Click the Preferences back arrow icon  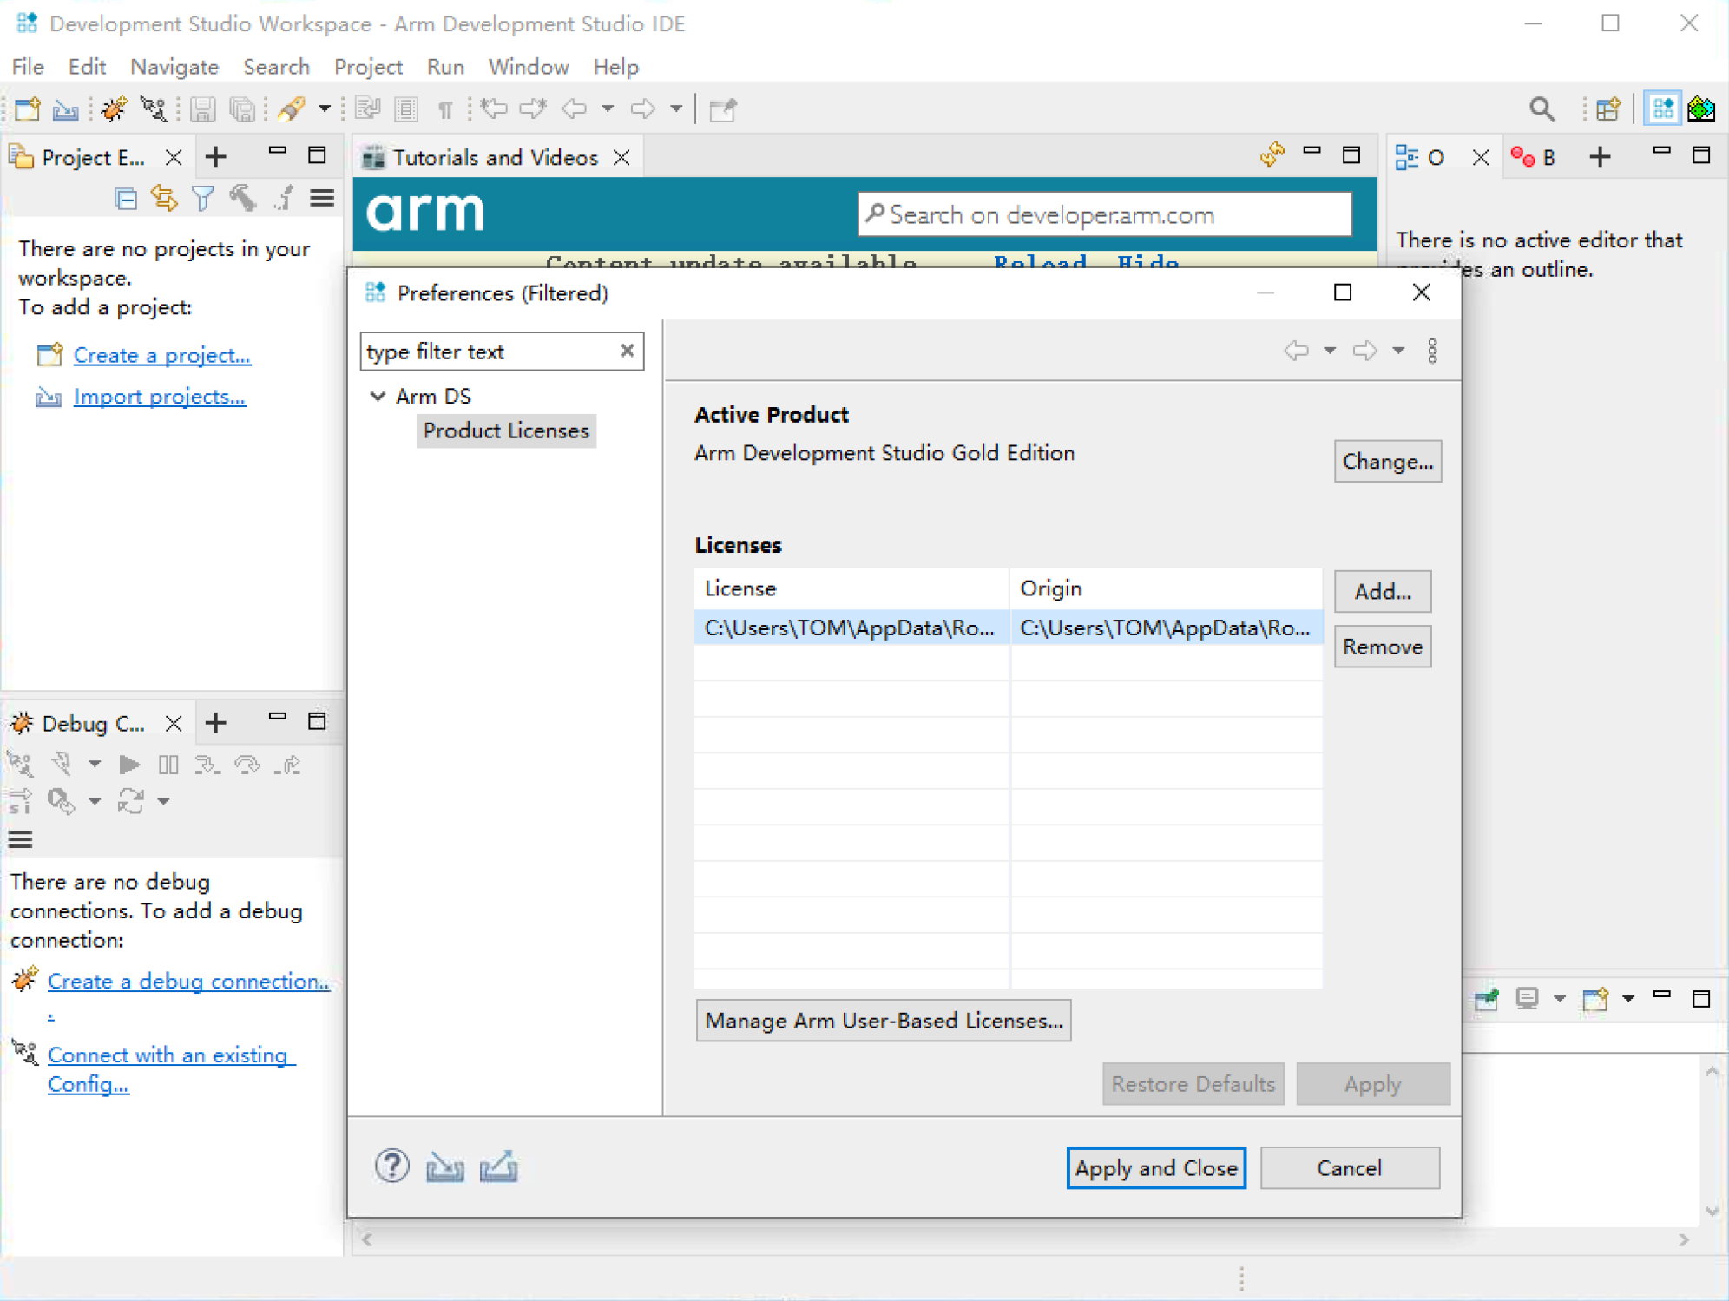coord(1296,351)
